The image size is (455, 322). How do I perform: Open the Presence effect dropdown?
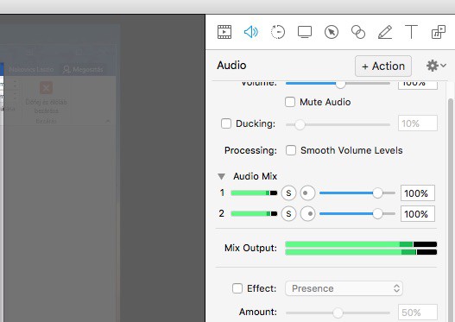pos(344,288)
